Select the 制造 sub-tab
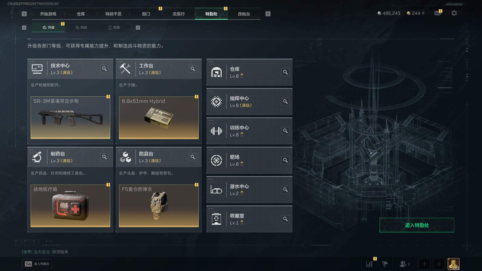 click(x=81, y=27)
